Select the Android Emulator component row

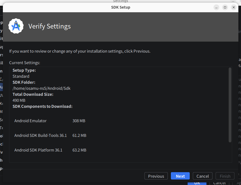[x=30, y=121]
